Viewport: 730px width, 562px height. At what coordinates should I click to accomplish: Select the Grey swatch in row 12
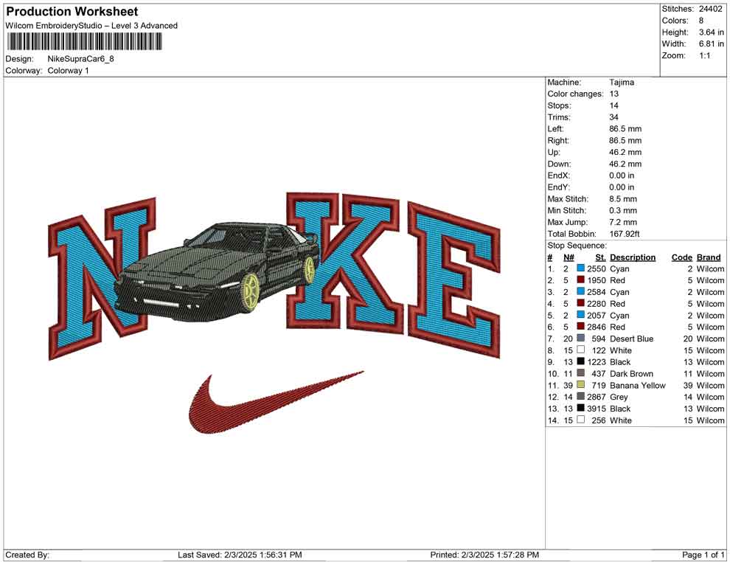pos(580,397)
